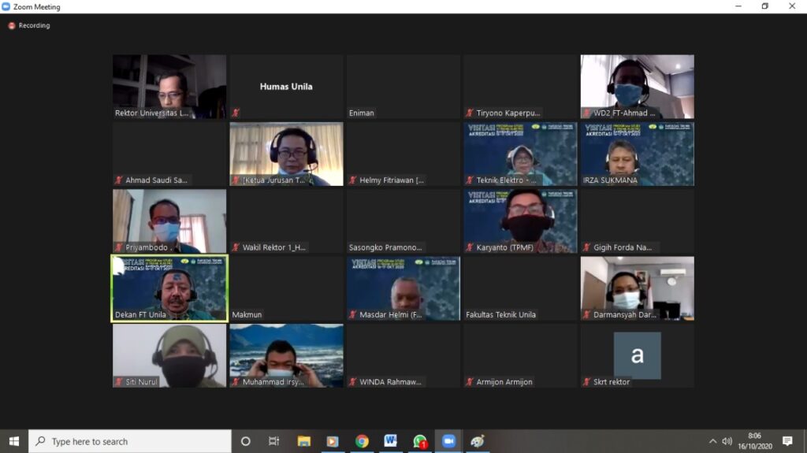Screen dimensions: 807x453
Task: Open Google Chrome from the taskbar
Action: click(x=362, y=441)
